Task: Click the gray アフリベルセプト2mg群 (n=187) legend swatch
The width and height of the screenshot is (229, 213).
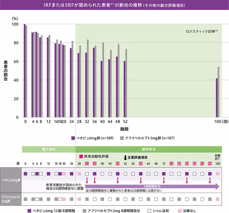Action: (x=122, y=138)
